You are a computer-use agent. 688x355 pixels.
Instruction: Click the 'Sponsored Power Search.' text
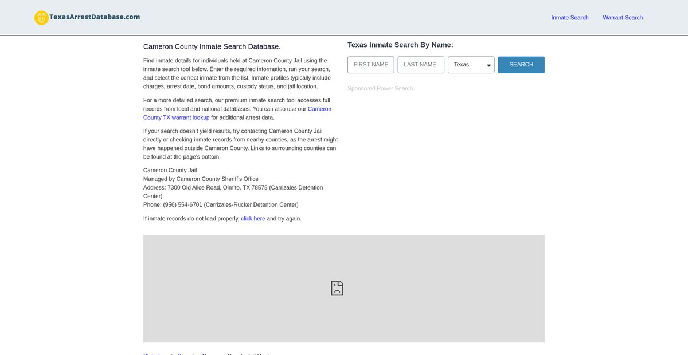381,89
